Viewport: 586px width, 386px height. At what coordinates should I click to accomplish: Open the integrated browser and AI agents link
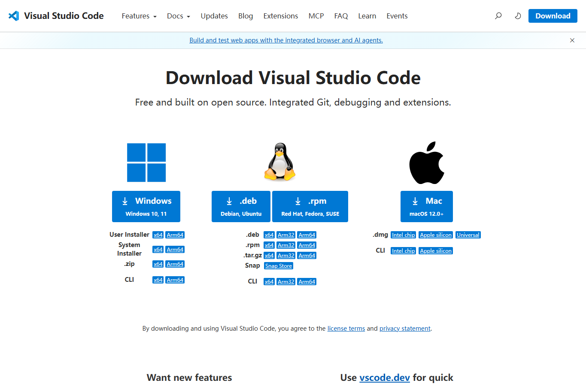(286, 40)
